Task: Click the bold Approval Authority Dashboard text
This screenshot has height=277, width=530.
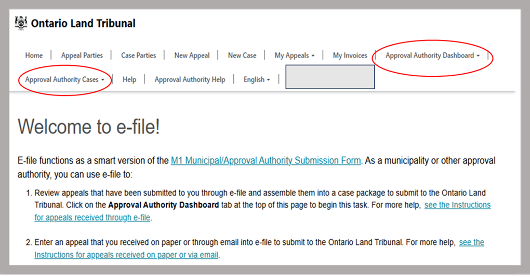Action: [163, 205]
